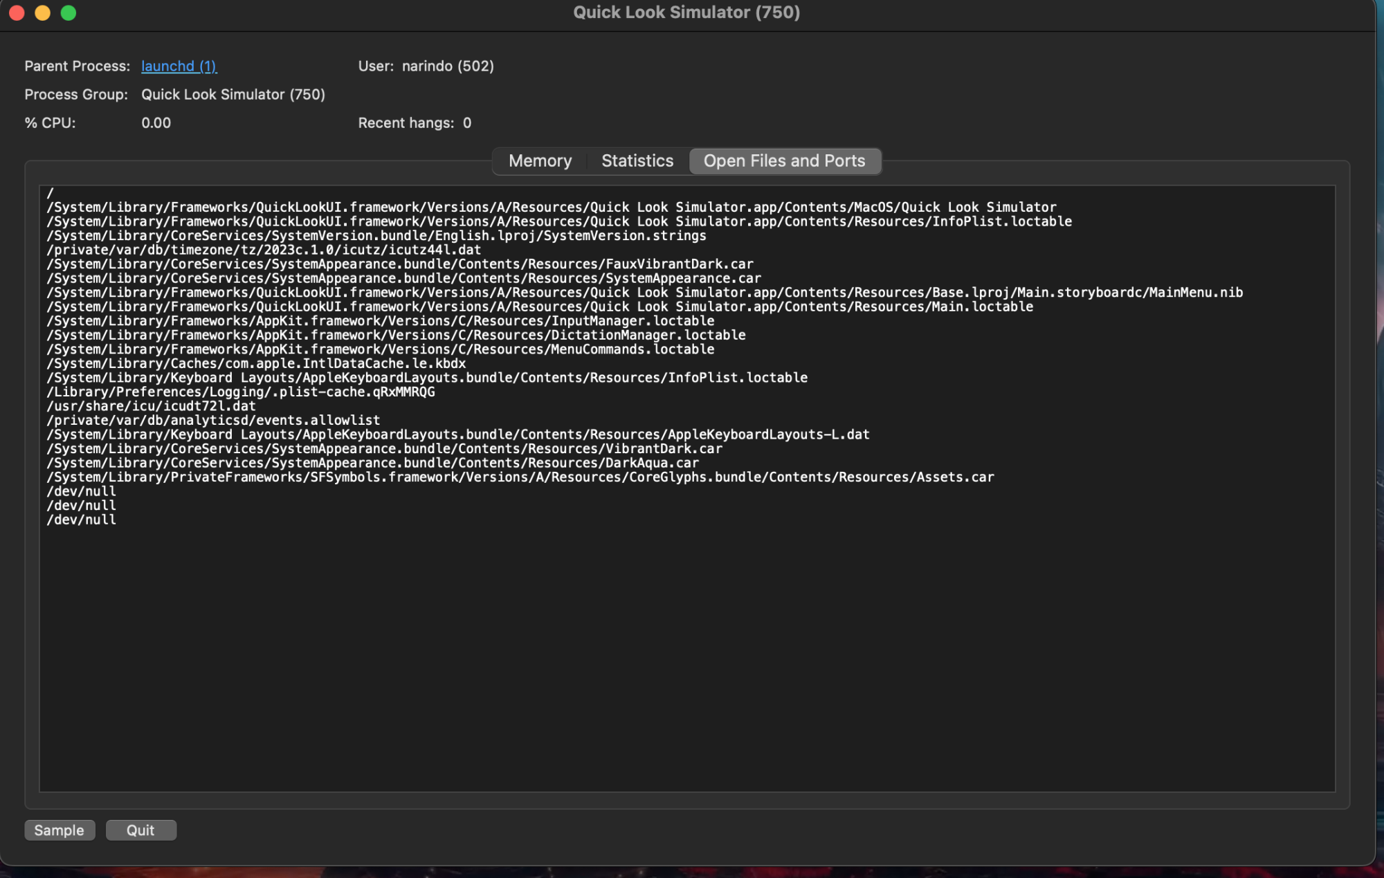
Task: Select the root / entry in the file list
Action: point(49,193)
